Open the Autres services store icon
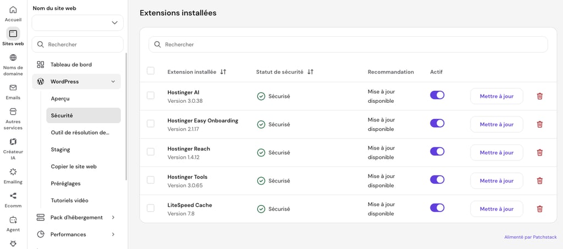The width and height of the screenshot is (563, 249). pos(13,112)
